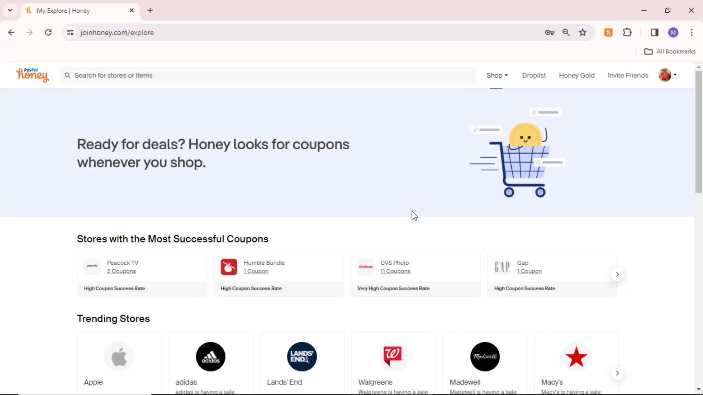This screenshot has width=703, height=395.
Task: Close the My Explore Honey tab
Action: [131, 10]
